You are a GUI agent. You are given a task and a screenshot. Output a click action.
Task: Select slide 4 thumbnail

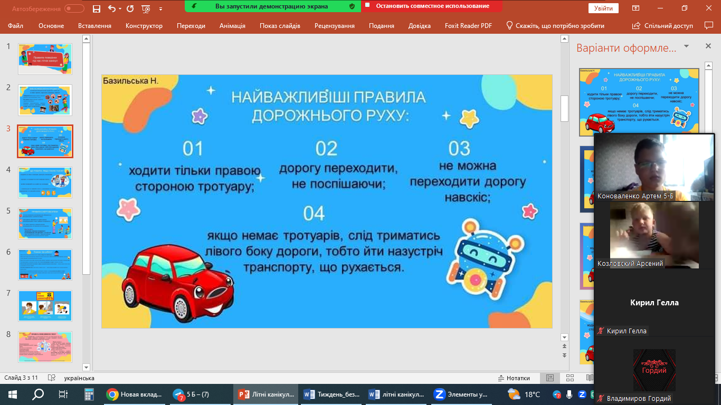(x=45, y=182)
